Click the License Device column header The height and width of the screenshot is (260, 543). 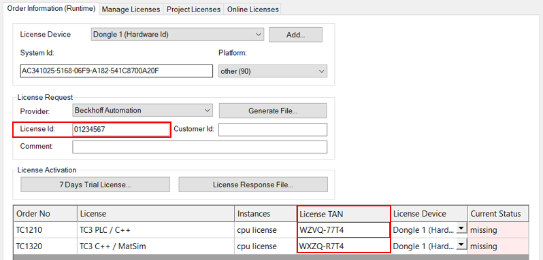[x=429, y=214]
